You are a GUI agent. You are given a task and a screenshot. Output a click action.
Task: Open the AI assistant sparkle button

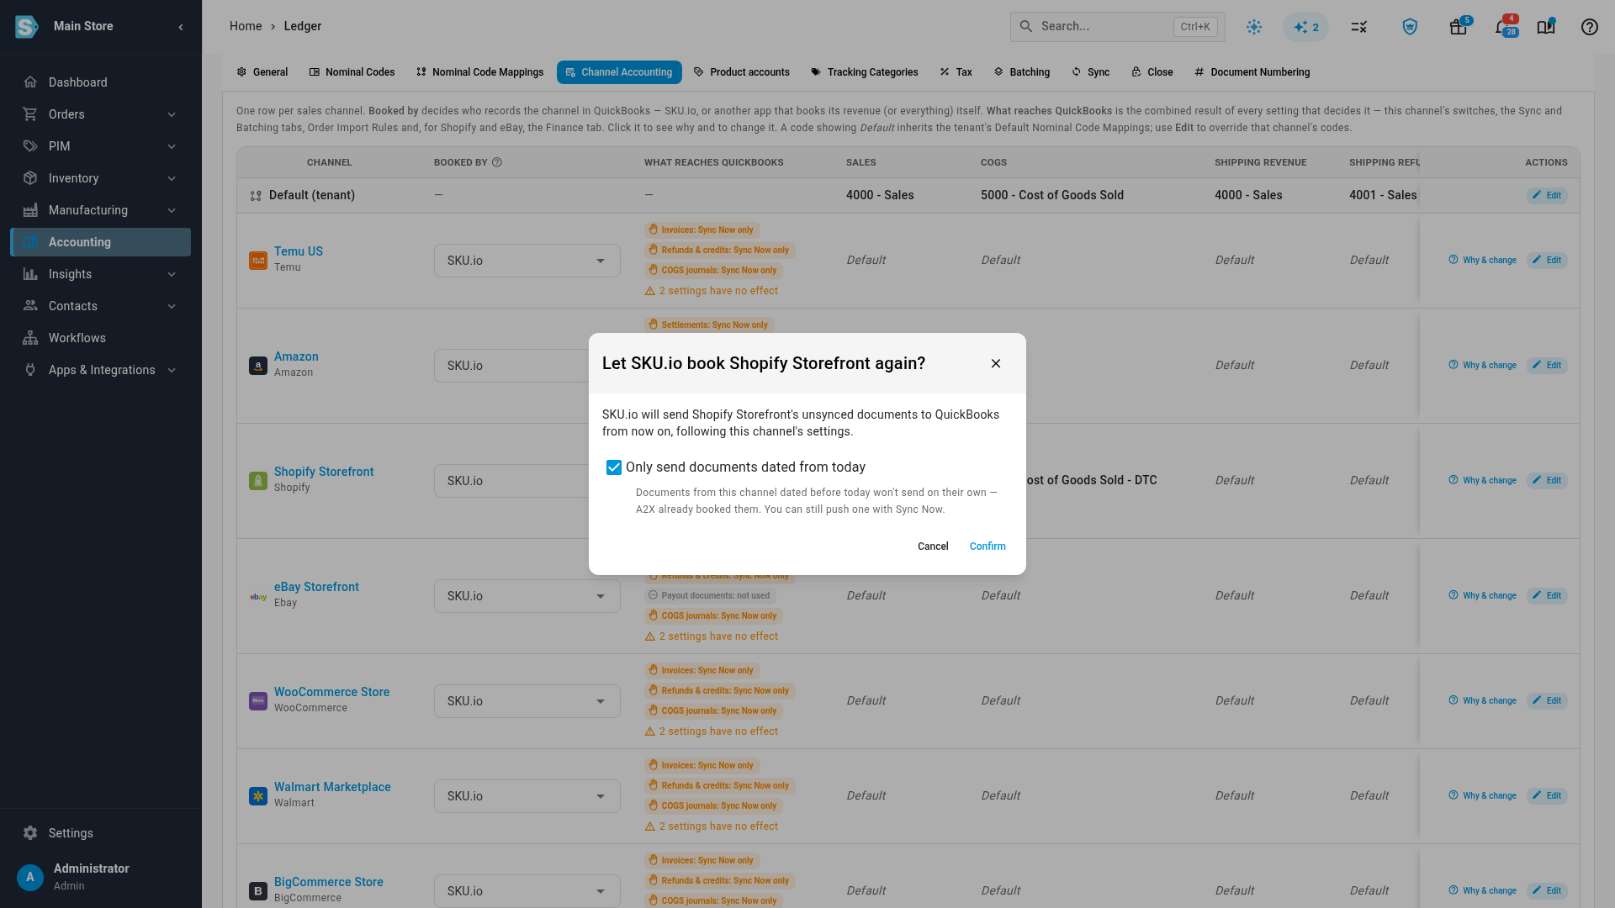click(x=1305, y=27)
